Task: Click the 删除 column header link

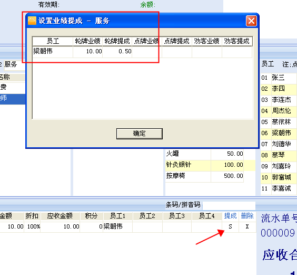Action: coord(247,216)
